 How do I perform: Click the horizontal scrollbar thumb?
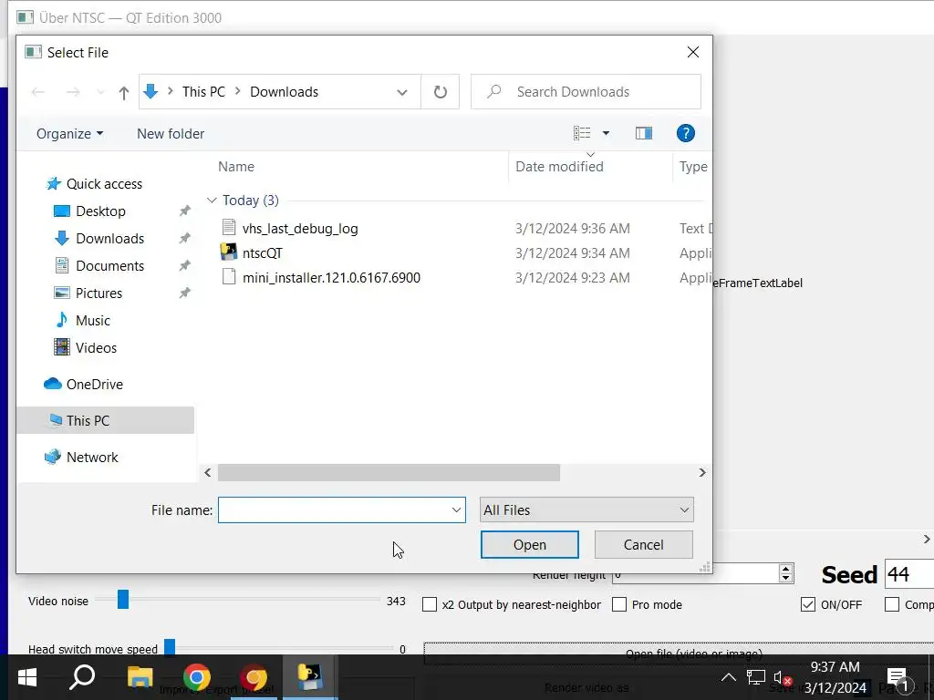389,473
